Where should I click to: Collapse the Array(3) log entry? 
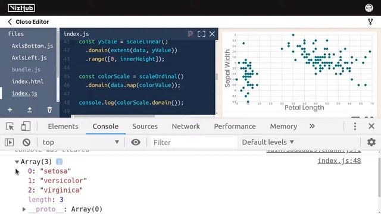[17, 162]
